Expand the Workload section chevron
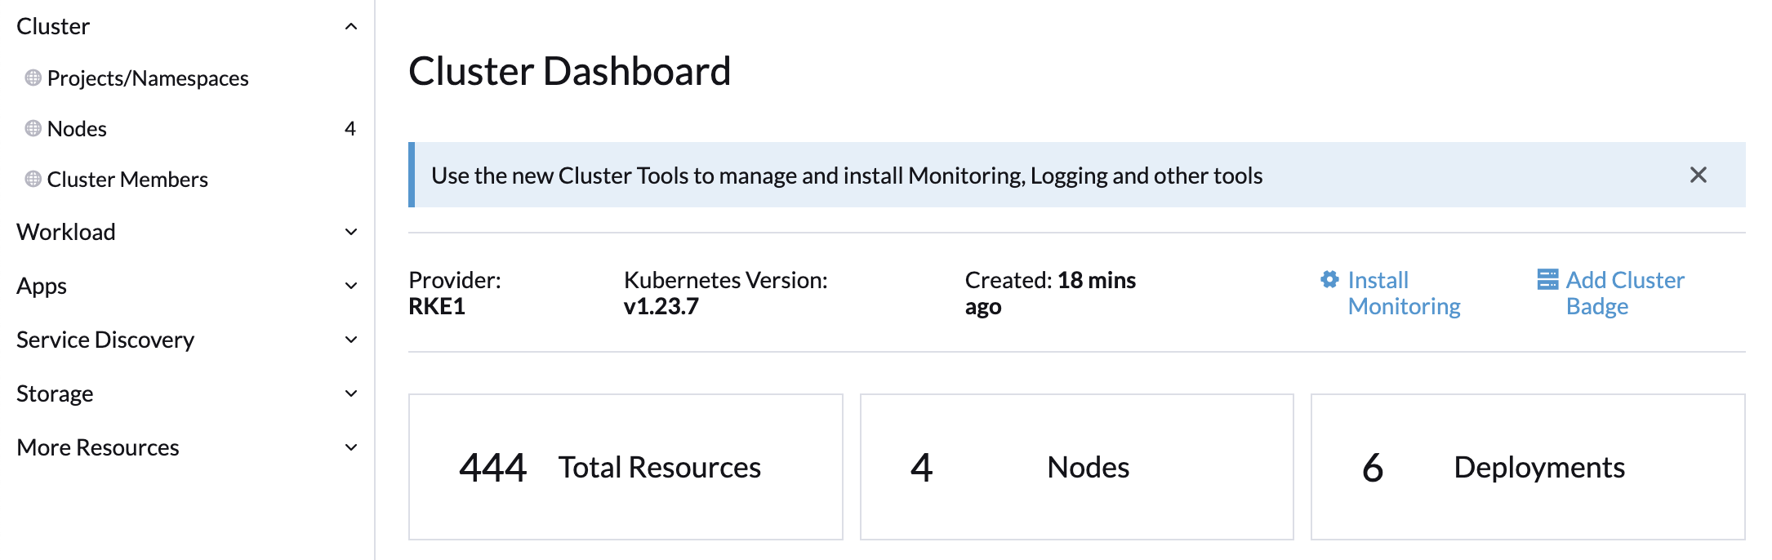Screen dimensions: 1772x560 coord(351,232)
